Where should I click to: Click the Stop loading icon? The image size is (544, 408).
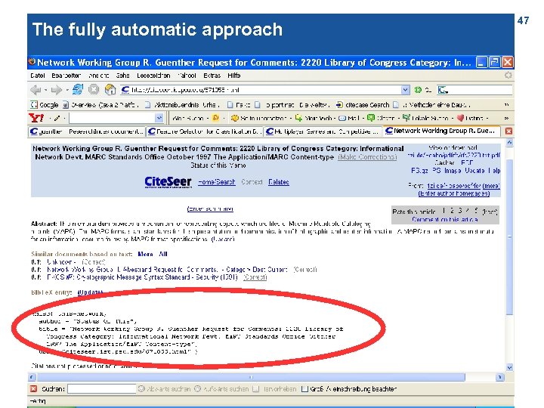pyautogui.click(x=94, y=90)
